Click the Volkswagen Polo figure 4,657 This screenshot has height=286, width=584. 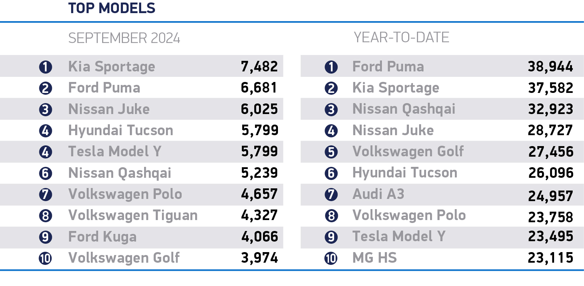pyautogui.click(x=259, y=194)
